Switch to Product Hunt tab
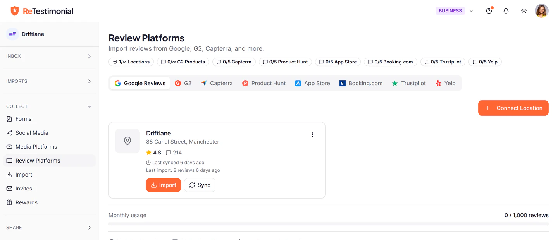 [x=264, y=83]
